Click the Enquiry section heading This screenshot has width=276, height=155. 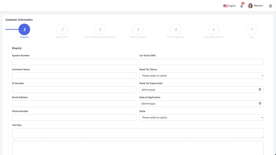tap(17, 48)
